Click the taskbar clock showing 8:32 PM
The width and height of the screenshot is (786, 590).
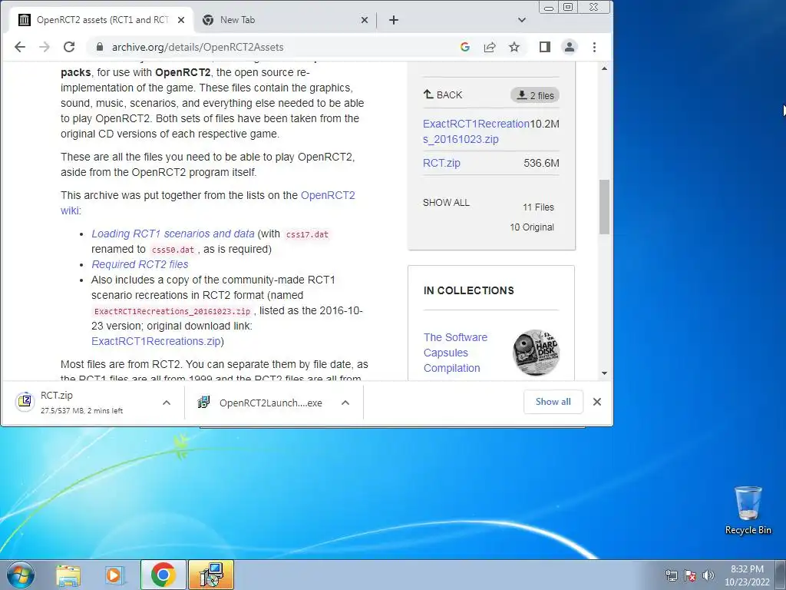(747, 575)
